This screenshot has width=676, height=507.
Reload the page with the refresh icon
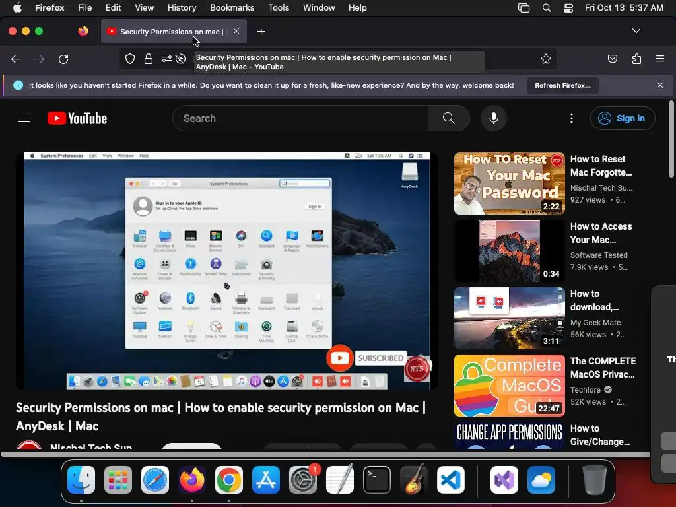(63, 59)
